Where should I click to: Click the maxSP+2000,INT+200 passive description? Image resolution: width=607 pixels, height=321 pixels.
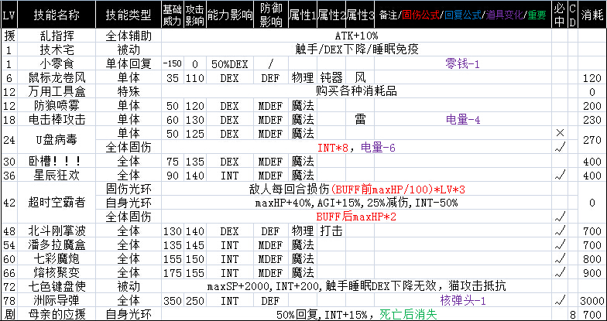(356, 286)
